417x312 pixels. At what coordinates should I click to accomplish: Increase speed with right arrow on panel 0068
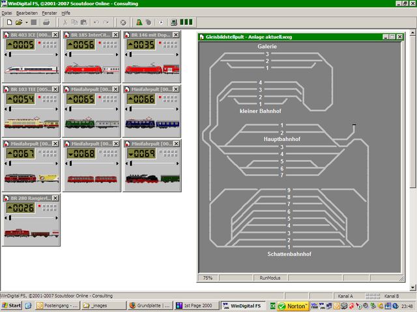click(117, 163)
